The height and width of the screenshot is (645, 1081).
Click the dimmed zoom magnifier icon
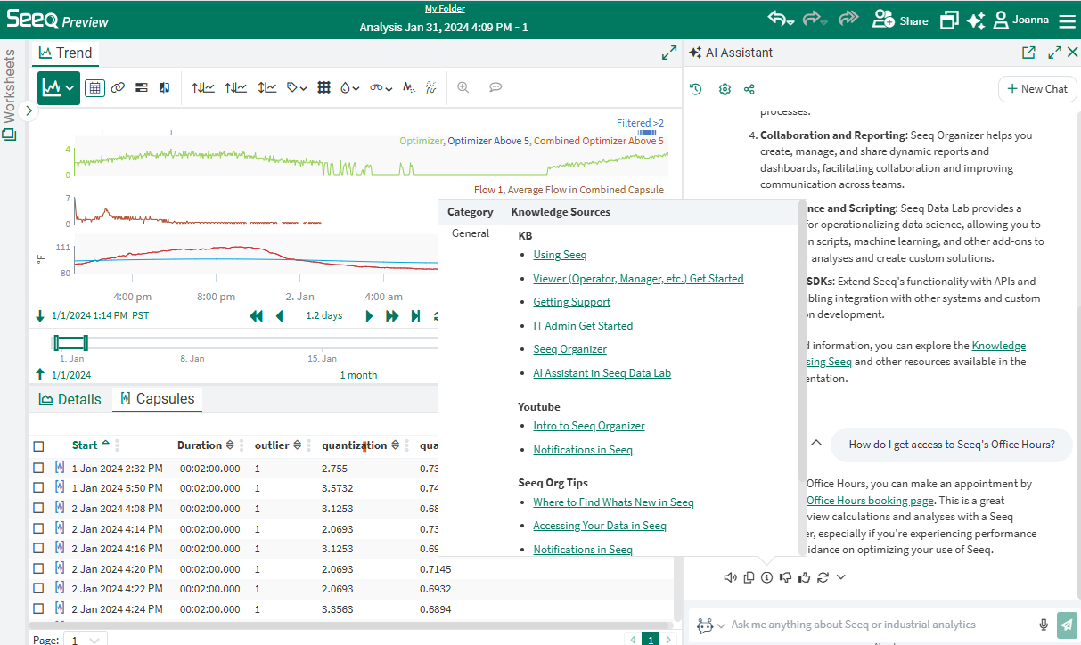click(x=463, y=87)
